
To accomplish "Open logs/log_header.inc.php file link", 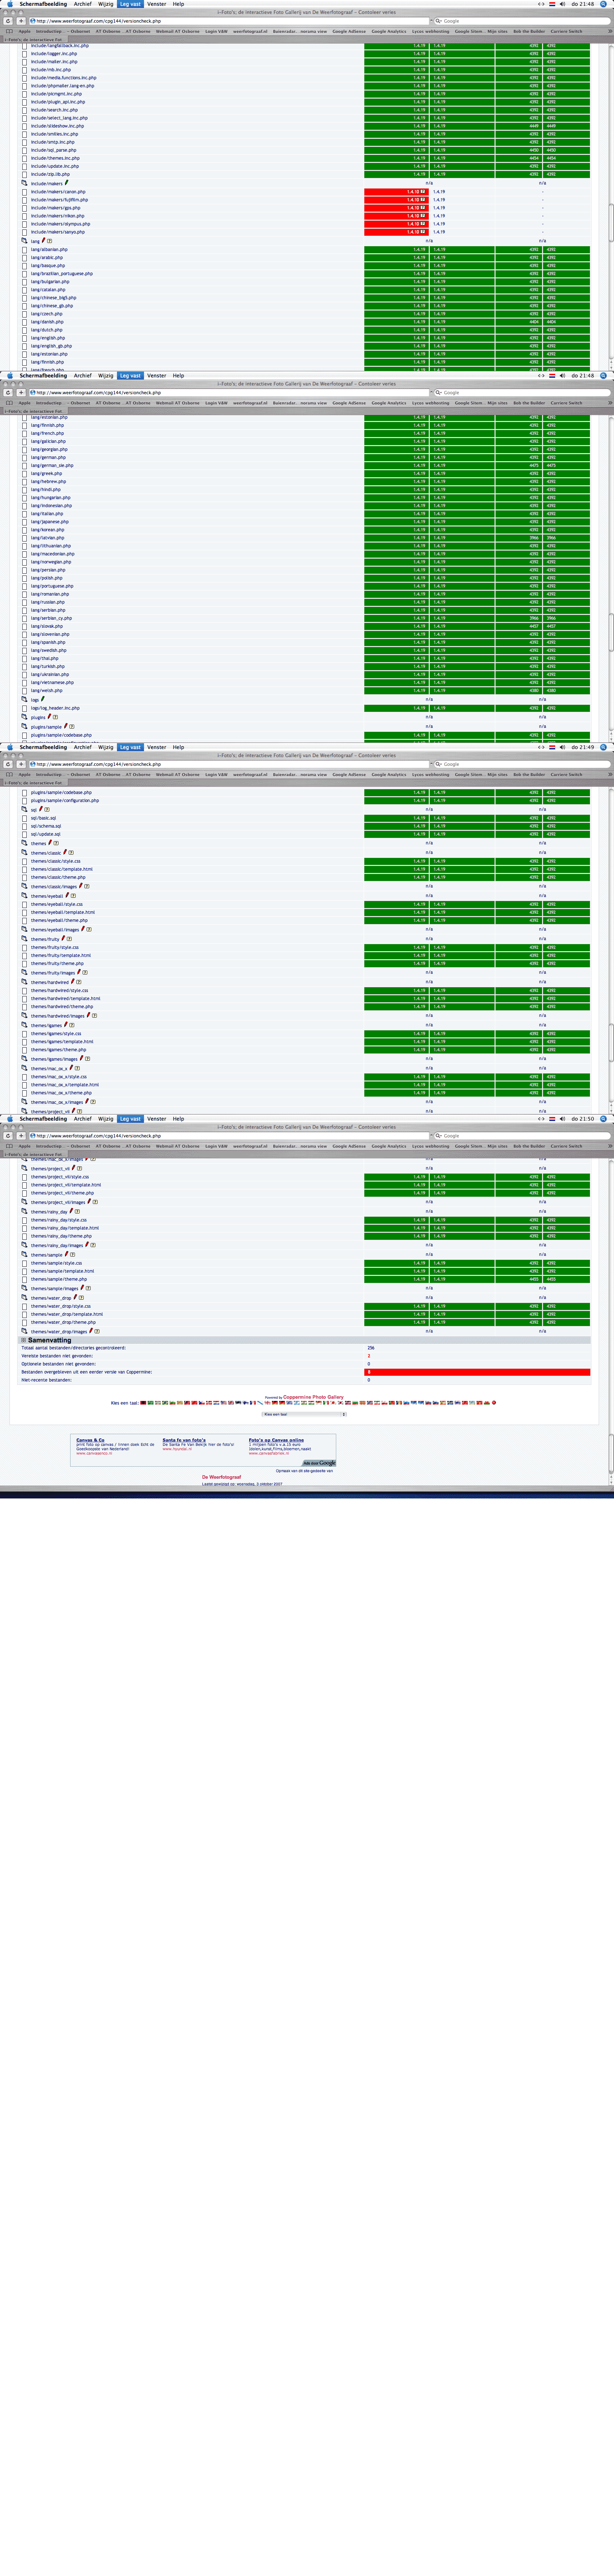I will point(55,708).
